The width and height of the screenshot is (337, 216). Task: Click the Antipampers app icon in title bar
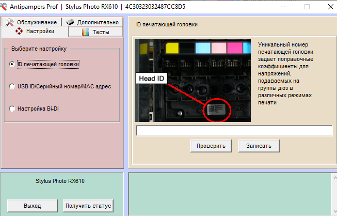click(x=4, y=7)
